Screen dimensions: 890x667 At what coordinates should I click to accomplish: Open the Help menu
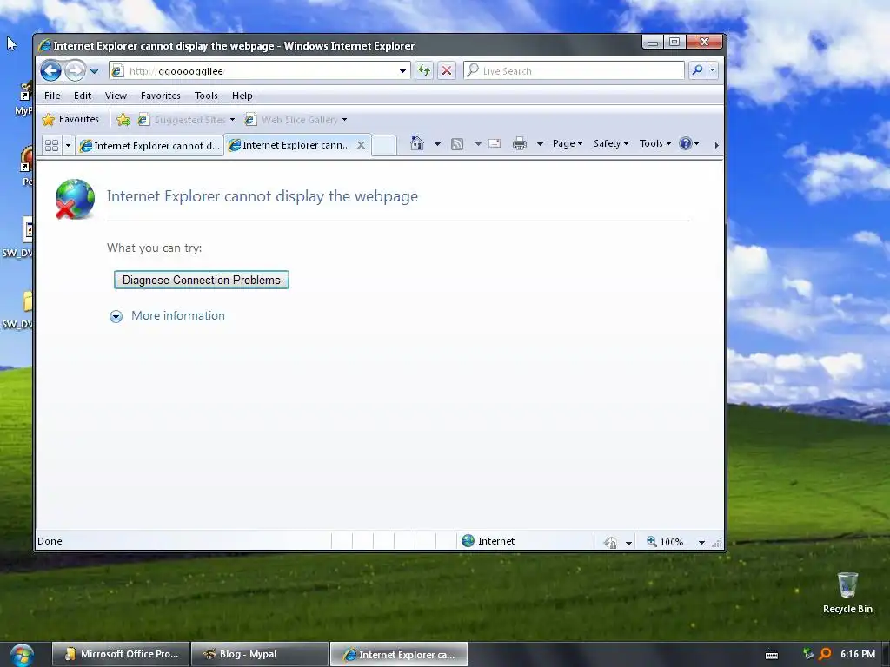pyautogui.click(x=242, y=96)
